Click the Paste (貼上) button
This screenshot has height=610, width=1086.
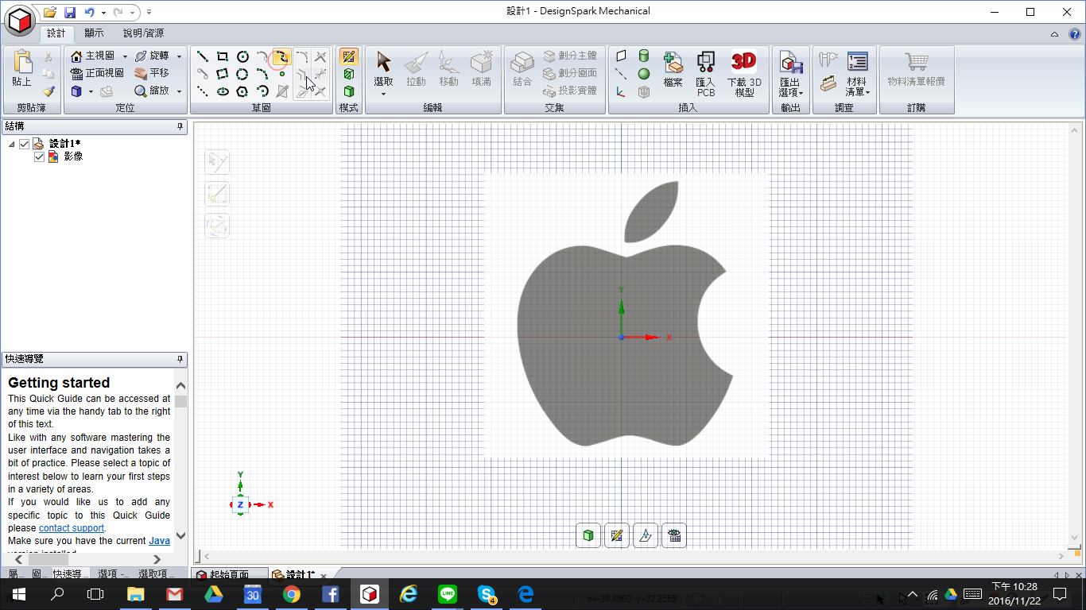pos(21,69)
